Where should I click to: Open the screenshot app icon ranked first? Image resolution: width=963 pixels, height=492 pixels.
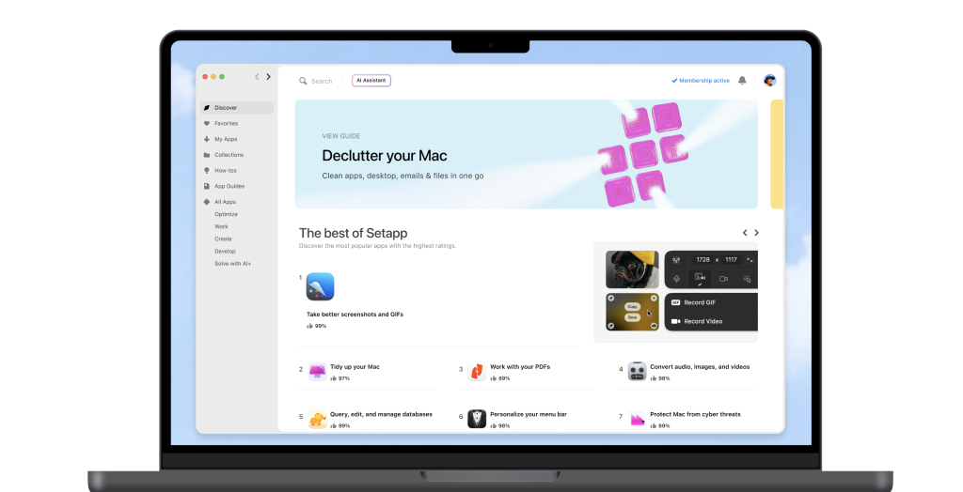tap(320, 286)
